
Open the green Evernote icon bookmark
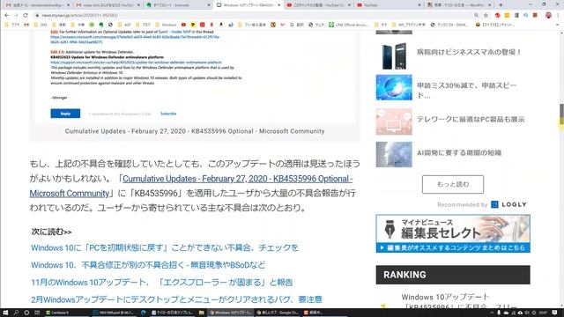(x=101, y=25)
